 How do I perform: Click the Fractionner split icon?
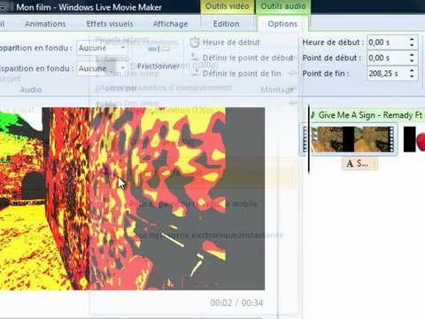[x=158, y=49]
